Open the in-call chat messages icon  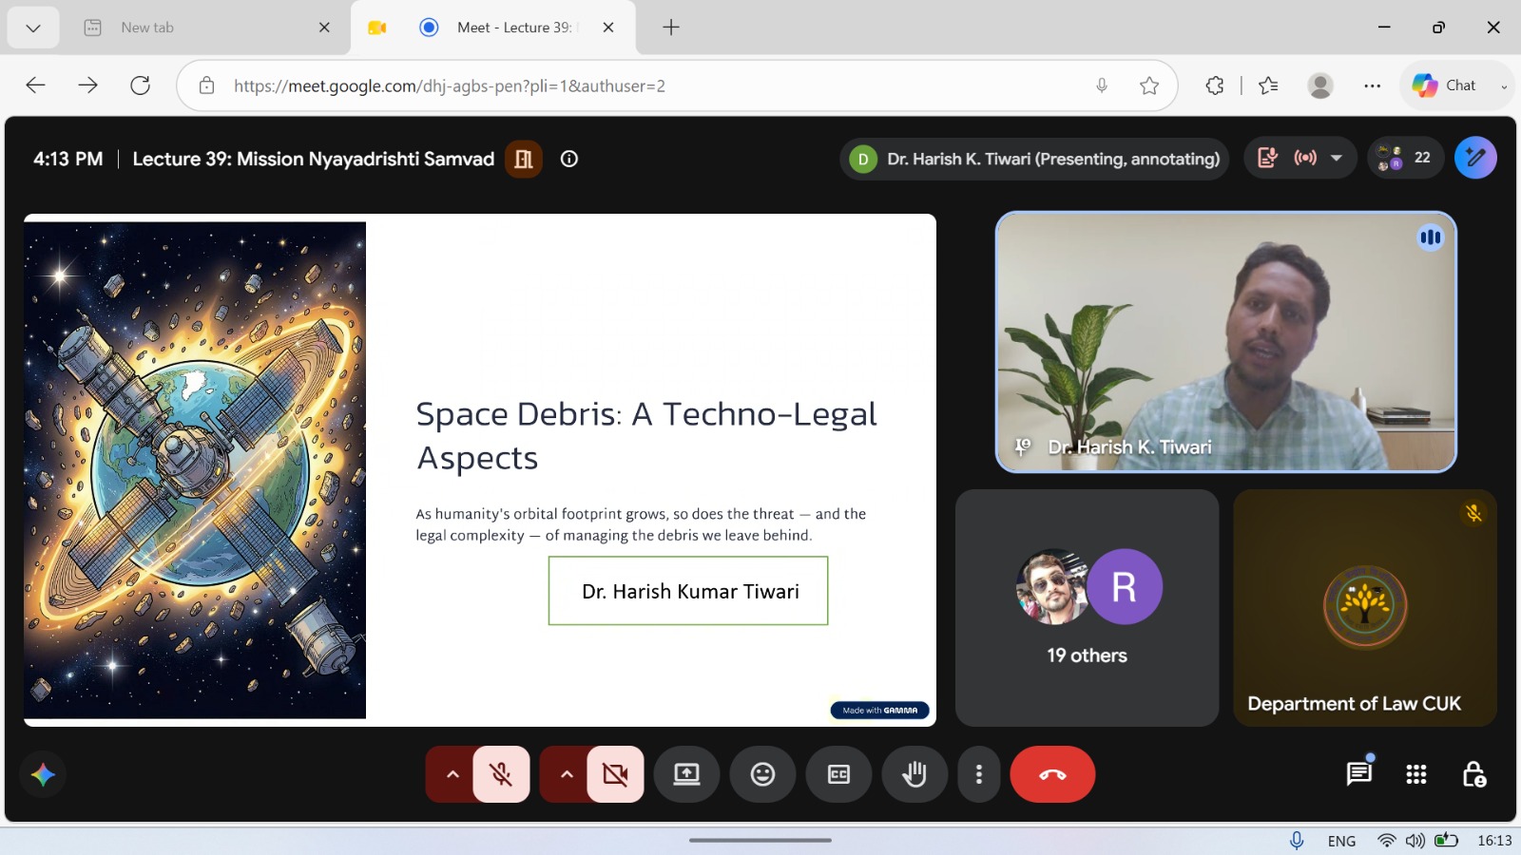pyautogui.click(x=1359, y=774)
